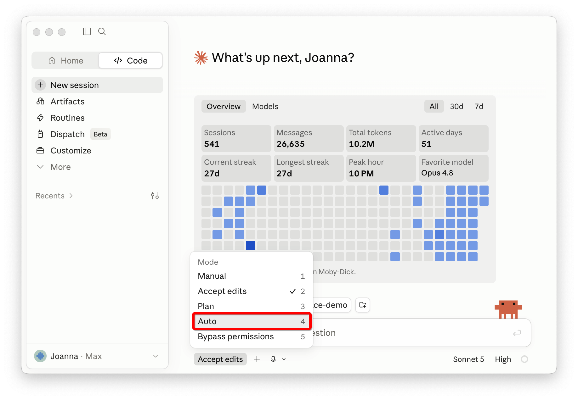Click the Messages 26,635 stat card
The image size is (578, 400).
309,138
